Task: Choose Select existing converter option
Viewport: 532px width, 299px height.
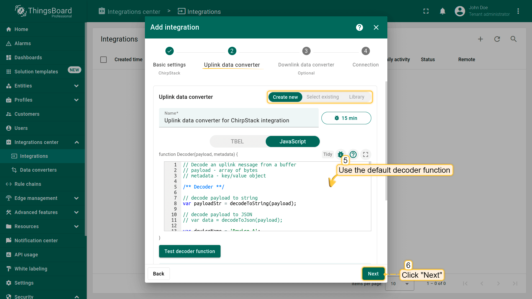Action: (x=323, y=97)
